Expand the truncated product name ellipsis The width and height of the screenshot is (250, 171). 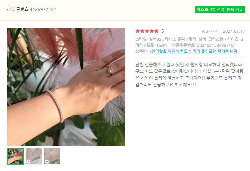[240, 51]
